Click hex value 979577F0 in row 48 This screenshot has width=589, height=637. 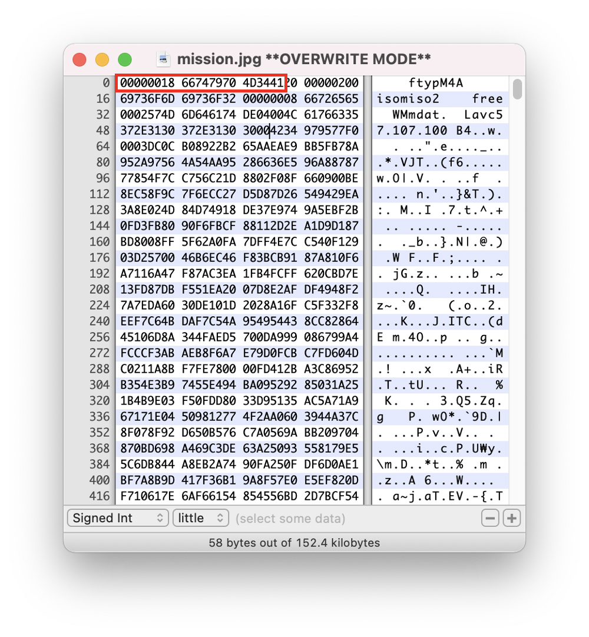tap(331, 131)
